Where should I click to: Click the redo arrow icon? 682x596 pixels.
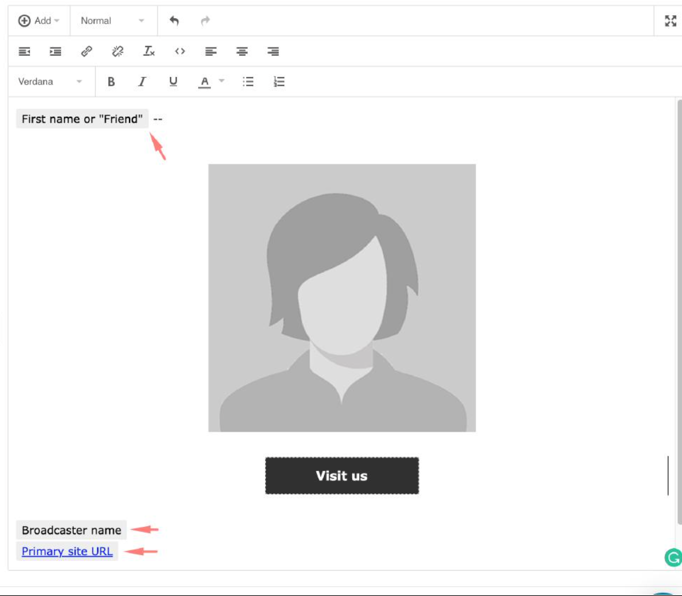click(x=205, y=21)
